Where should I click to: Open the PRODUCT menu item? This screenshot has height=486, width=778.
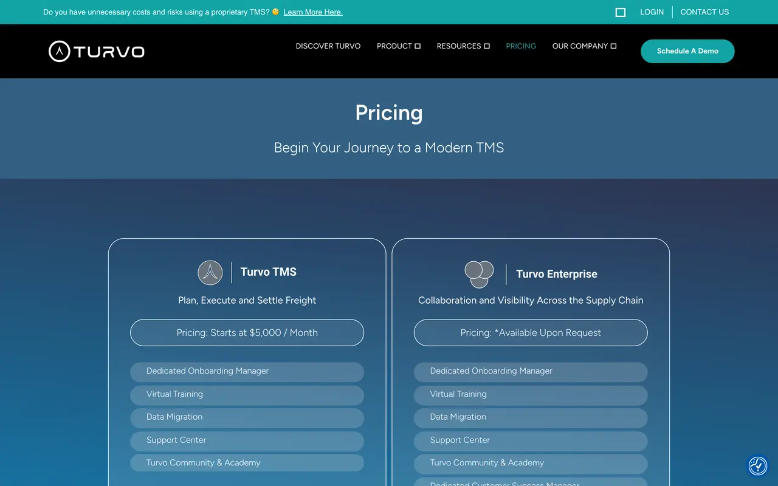[x=394, y=46]
